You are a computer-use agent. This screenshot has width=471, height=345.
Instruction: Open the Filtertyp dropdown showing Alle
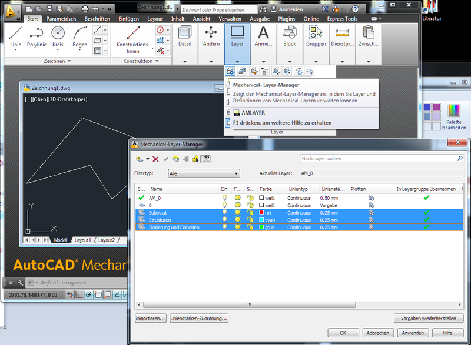pyautogui.click(x=204, y=173)
